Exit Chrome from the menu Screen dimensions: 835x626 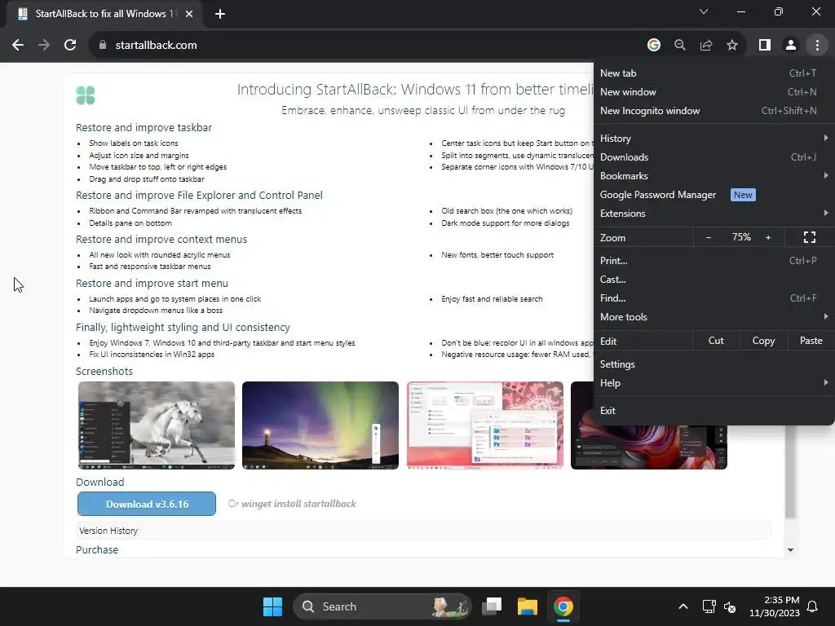[714, 411]
